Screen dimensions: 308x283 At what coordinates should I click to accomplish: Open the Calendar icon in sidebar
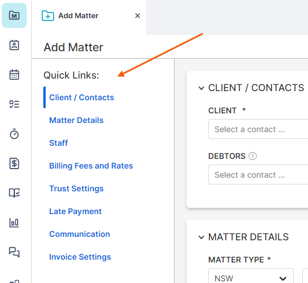pos(14,75)
